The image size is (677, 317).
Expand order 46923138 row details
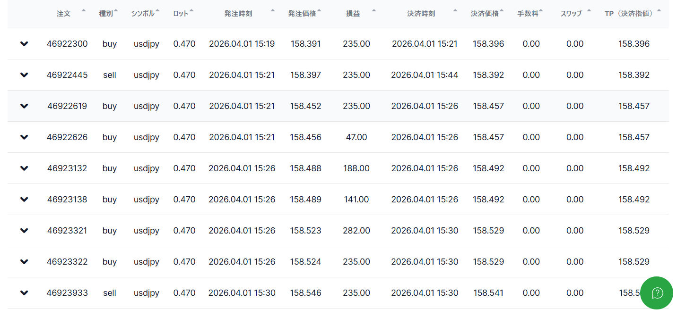click(24, 200)
